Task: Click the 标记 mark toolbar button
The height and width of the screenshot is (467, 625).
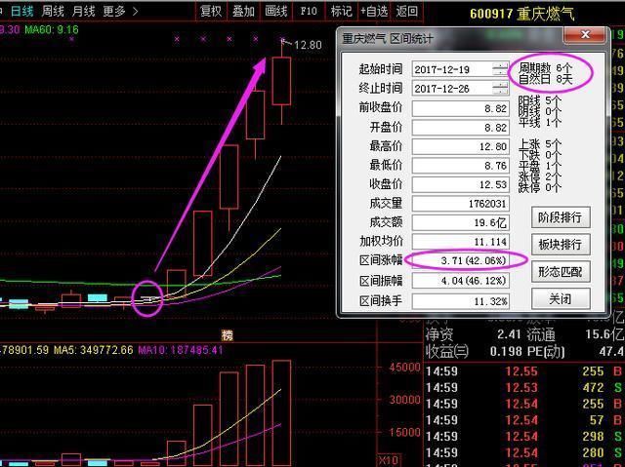Action: tap(341, 11)
